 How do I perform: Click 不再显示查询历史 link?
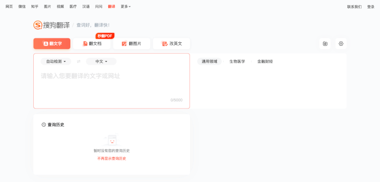(x=112, y=159)
